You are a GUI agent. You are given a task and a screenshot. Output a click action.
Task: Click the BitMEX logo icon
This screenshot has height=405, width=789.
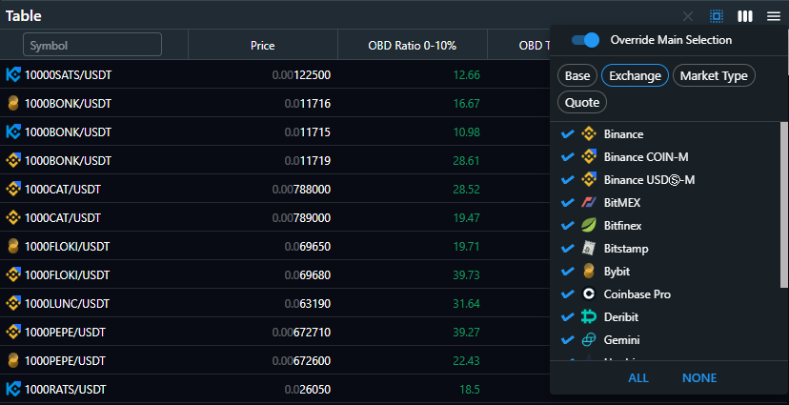pos(588,203)
